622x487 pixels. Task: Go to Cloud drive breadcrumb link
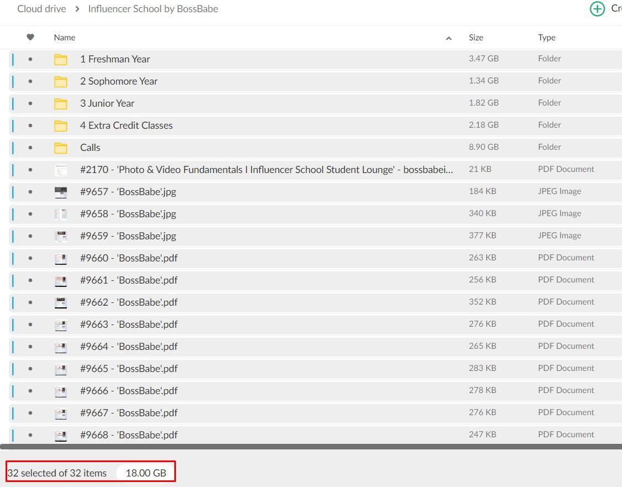click(x=42, y=9)
